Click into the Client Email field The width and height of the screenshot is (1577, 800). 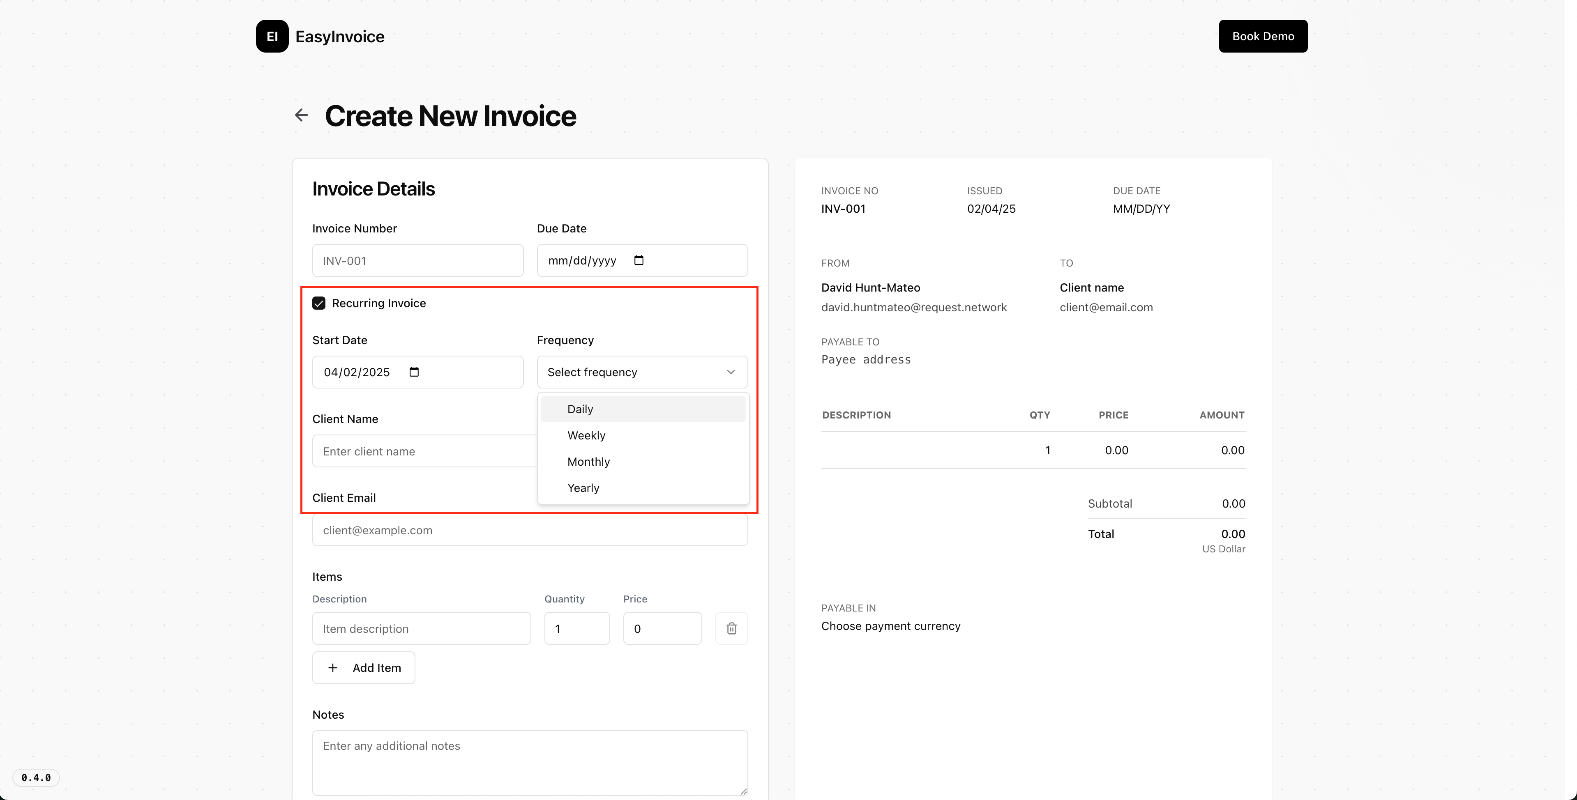tap(530, 530)
